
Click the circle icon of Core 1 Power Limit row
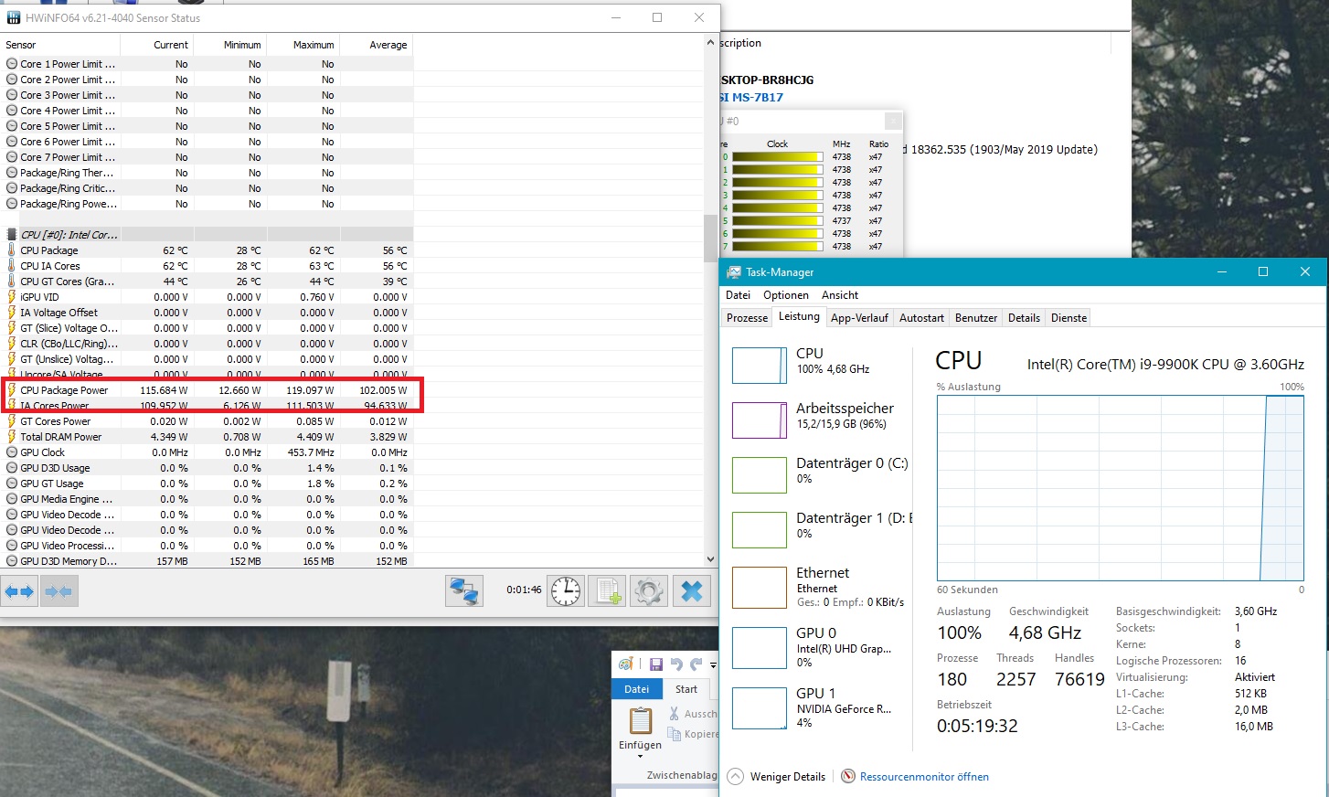[x=11, y=64]
